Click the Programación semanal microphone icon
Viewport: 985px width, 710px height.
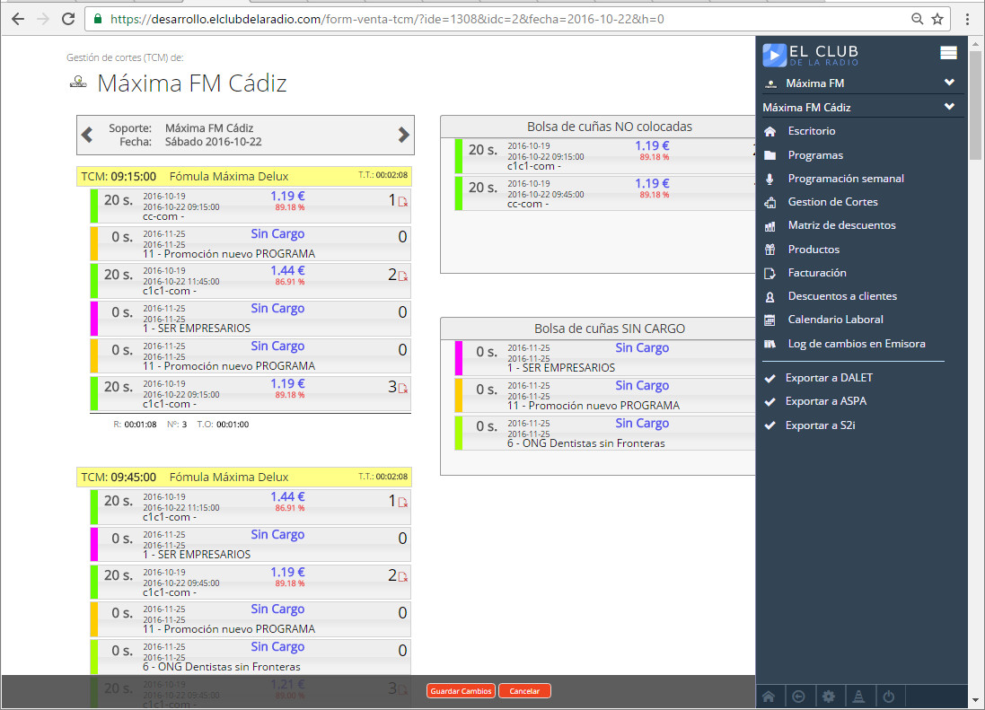pyautogui.click(x=770, y=179)
